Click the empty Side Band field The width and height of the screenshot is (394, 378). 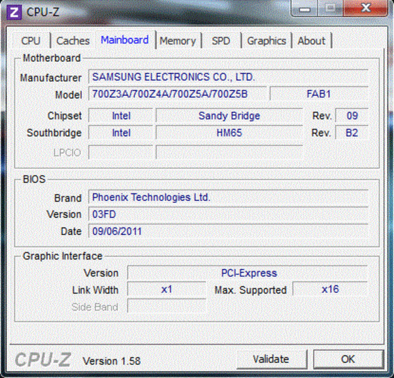167,306
